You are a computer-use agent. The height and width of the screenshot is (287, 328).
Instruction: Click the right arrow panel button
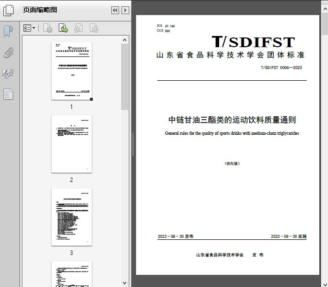[x=125, y=10]
